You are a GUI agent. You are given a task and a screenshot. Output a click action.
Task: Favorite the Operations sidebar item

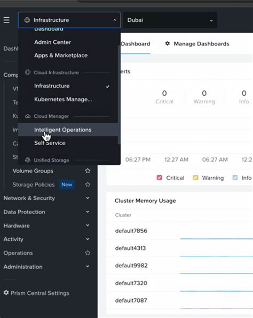pyautogui.click(x=88, y=253)
